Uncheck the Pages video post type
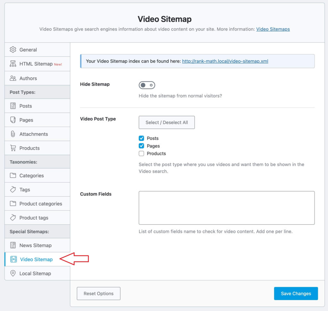Image resolution: width=328 pixels, height=311 pixels. (x=141, y=146)
